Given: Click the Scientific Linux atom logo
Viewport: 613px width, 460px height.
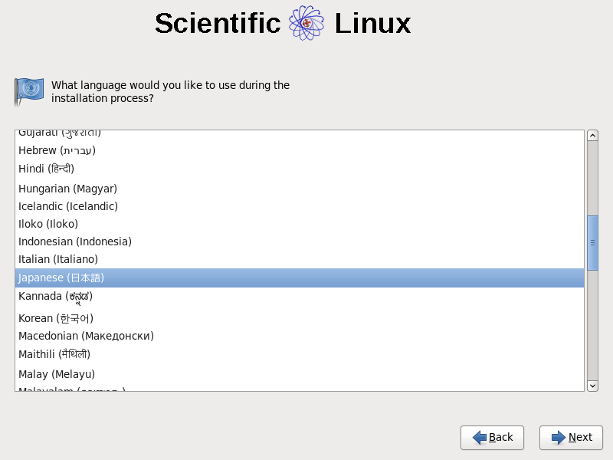Looking at the screenshot, I should click(306, 23).
